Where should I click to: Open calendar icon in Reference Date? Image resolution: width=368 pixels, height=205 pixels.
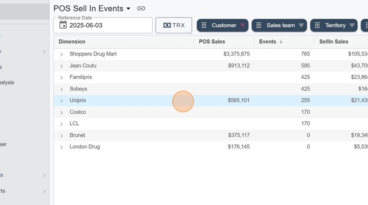pyautogui.click(x=63, y=25)
